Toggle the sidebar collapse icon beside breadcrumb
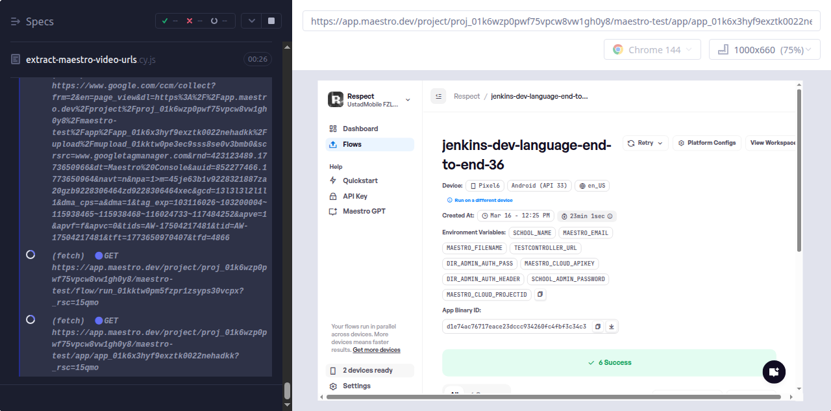Image resolution: width=831 pixels, height=411 pixels. click(438, 96)
